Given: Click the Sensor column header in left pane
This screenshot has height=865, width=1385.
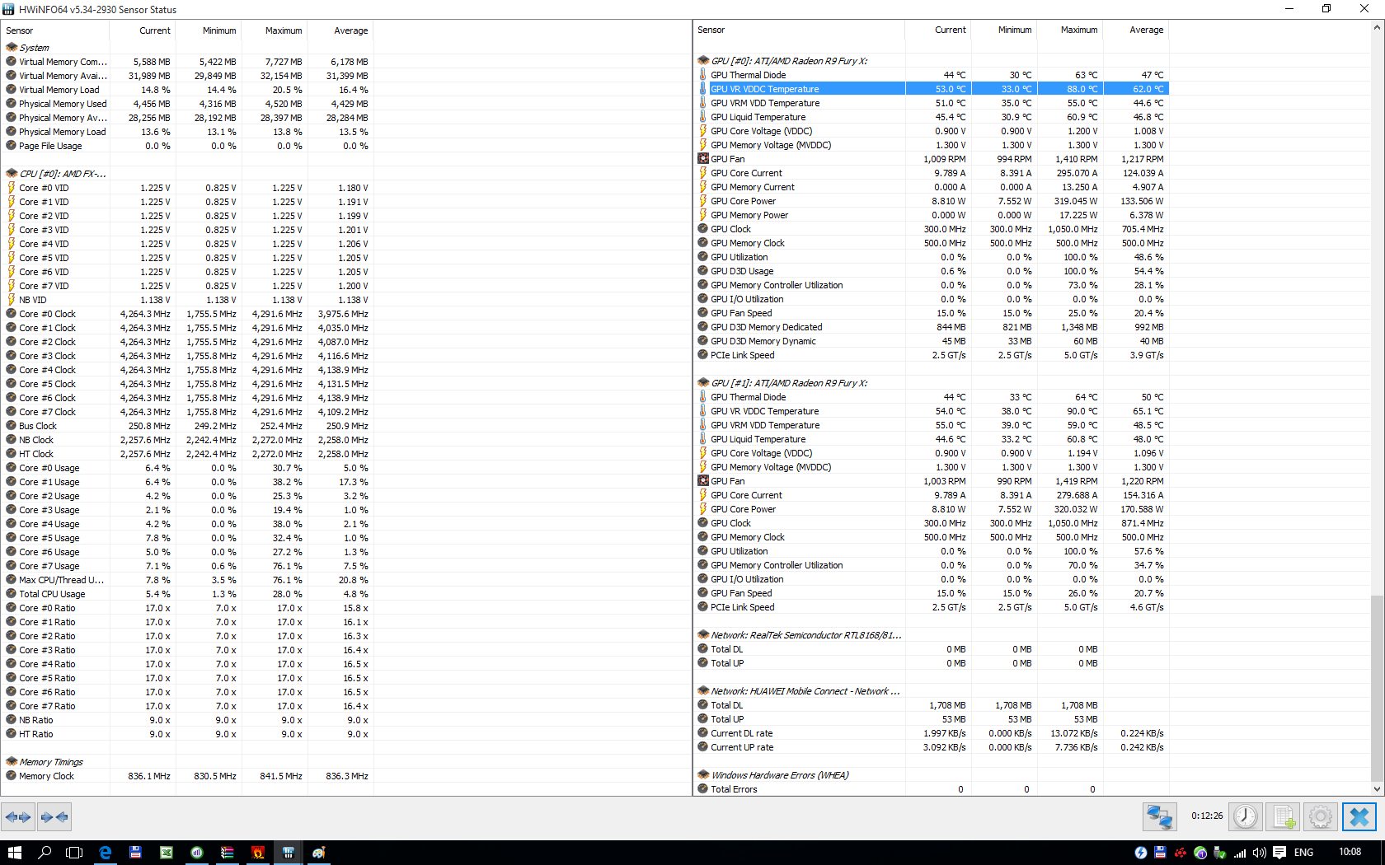Looking at the screenshot, I should point(55,30).
